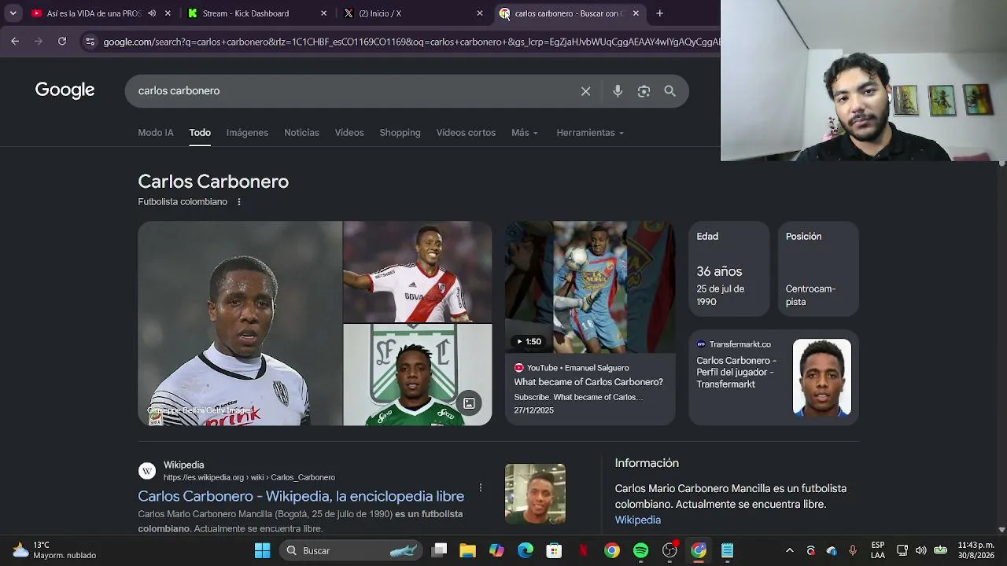This screenshot has height=566, width=1007.
Task: Open the clock and calendar flyout
Action: [975, 550]
